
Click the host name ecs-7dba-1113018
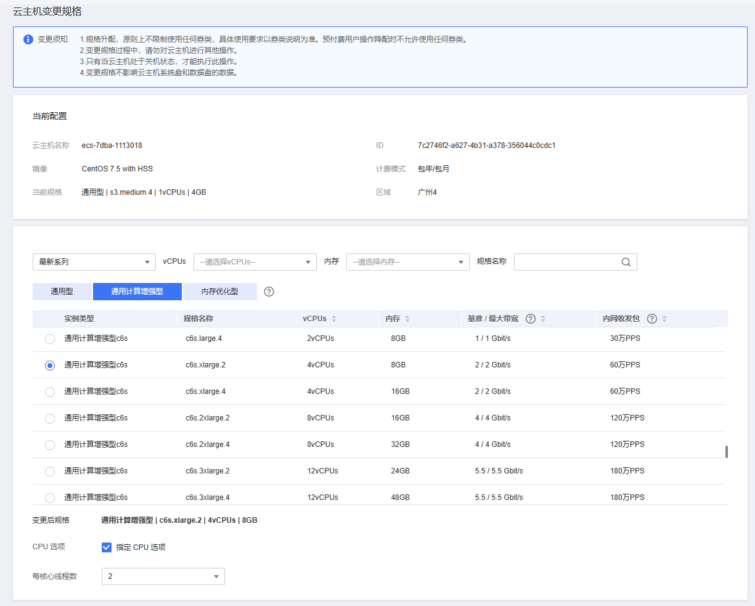(x=112, y=145)
